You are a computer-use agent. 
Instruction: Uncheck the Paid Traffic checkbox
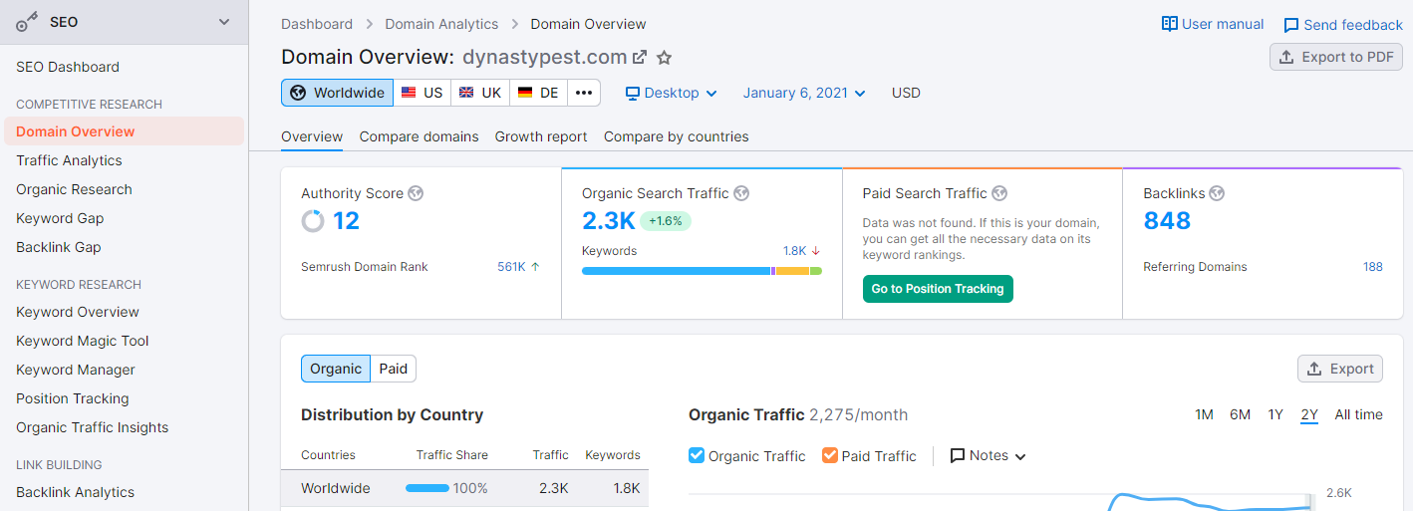(x=830, y=455)
